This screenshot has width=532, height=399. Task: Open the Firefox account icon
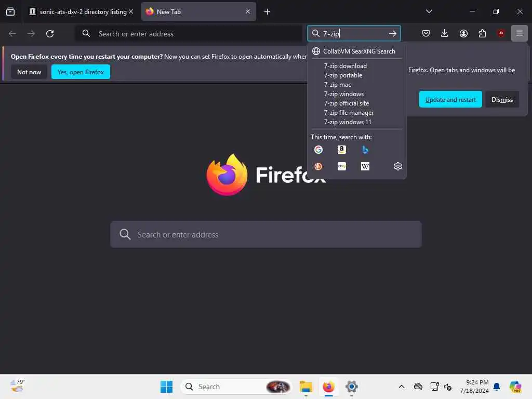click(463, 33)
